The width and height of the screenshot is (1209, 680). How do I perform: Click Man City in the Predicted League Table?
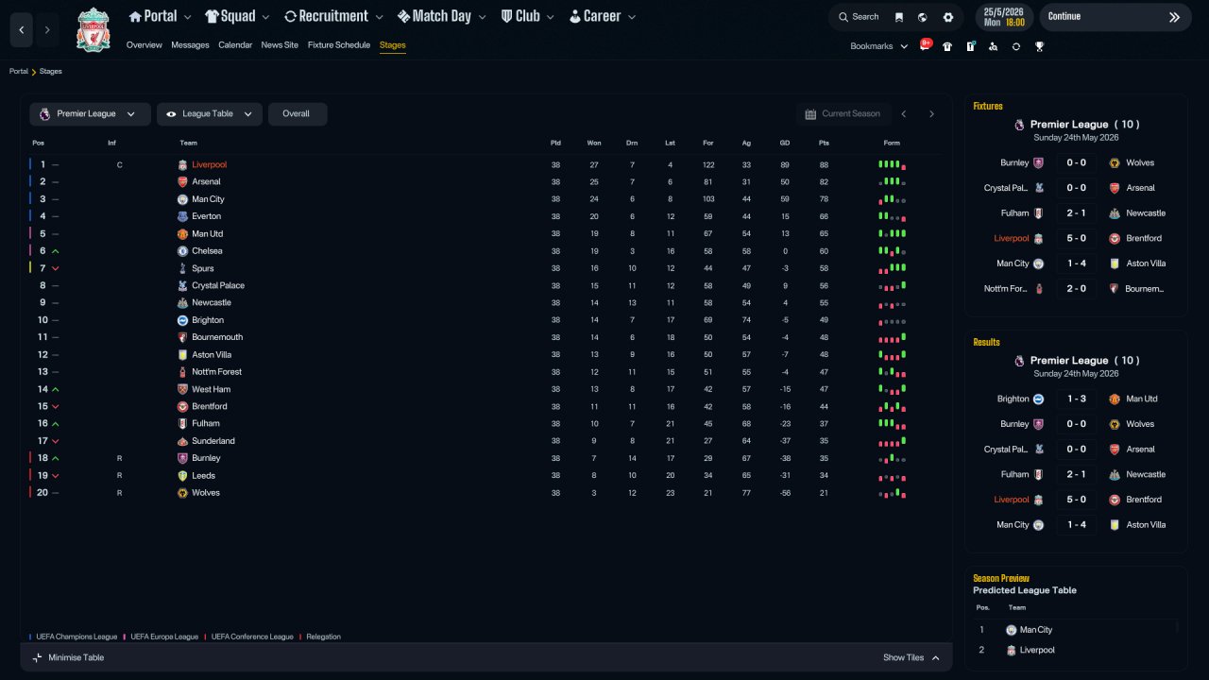click(x=1036, y=630)
